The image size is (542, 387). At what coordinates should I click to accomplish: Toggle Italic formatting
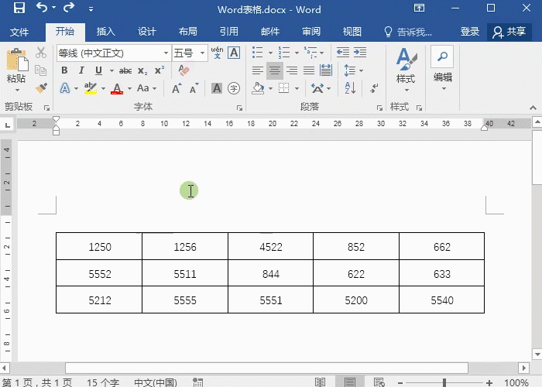[81, 70]
